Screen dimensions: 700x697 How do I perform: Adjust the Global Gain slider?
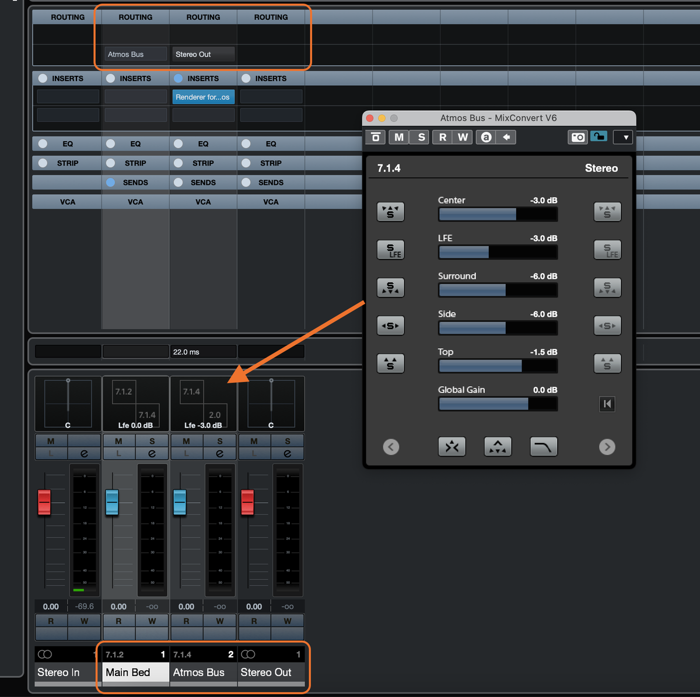[x=498, y=404]
